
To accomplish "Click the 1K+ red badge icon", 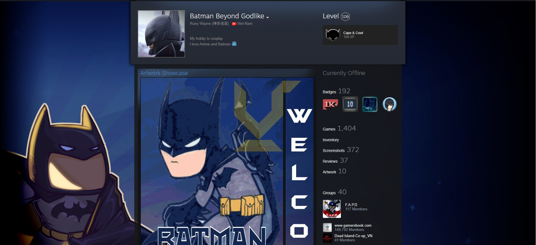I will tap(330, 104).
